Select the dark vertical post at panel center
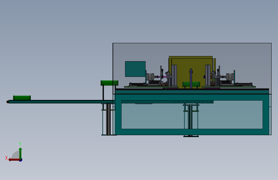Image resolution: width=278 pixels, height=180 pixels. (x=191, y=78)
